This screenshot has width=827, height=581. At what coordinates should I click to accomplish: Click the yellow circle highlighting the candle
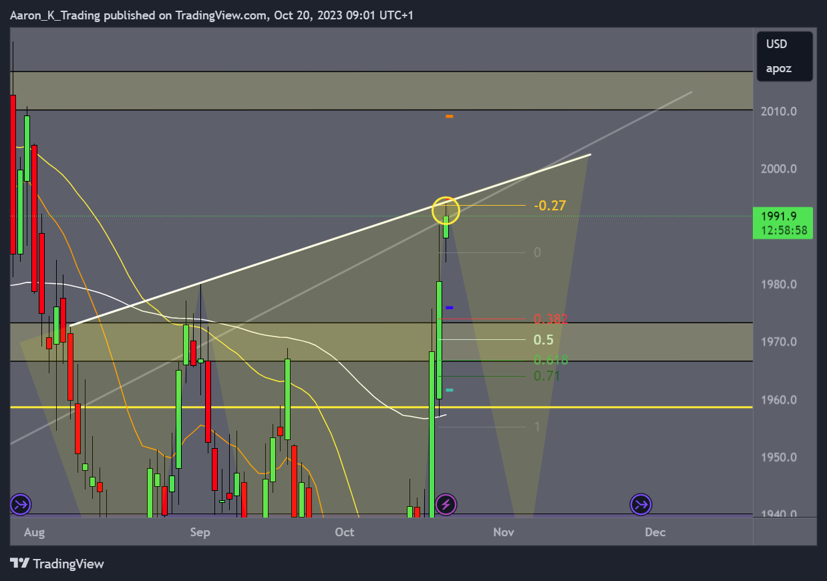point(446,210)
